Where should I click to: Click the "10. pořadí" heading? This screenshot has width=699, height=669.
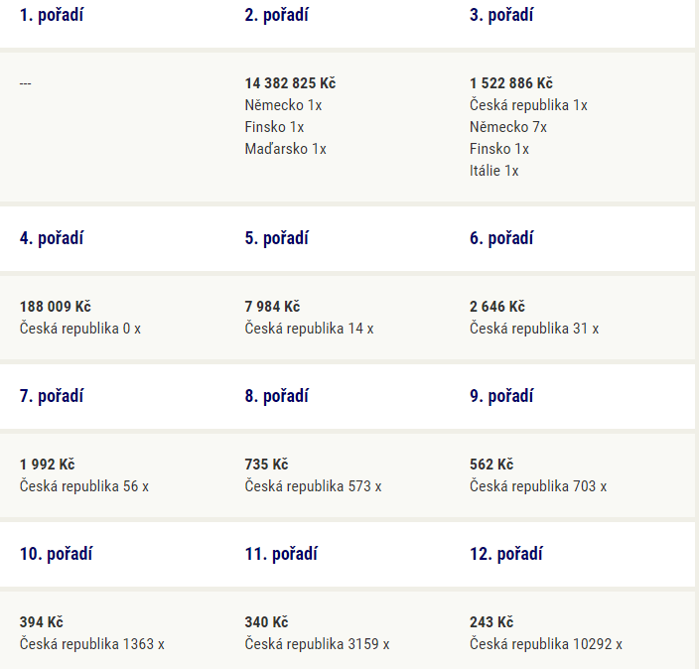click(x=56, y=554)
